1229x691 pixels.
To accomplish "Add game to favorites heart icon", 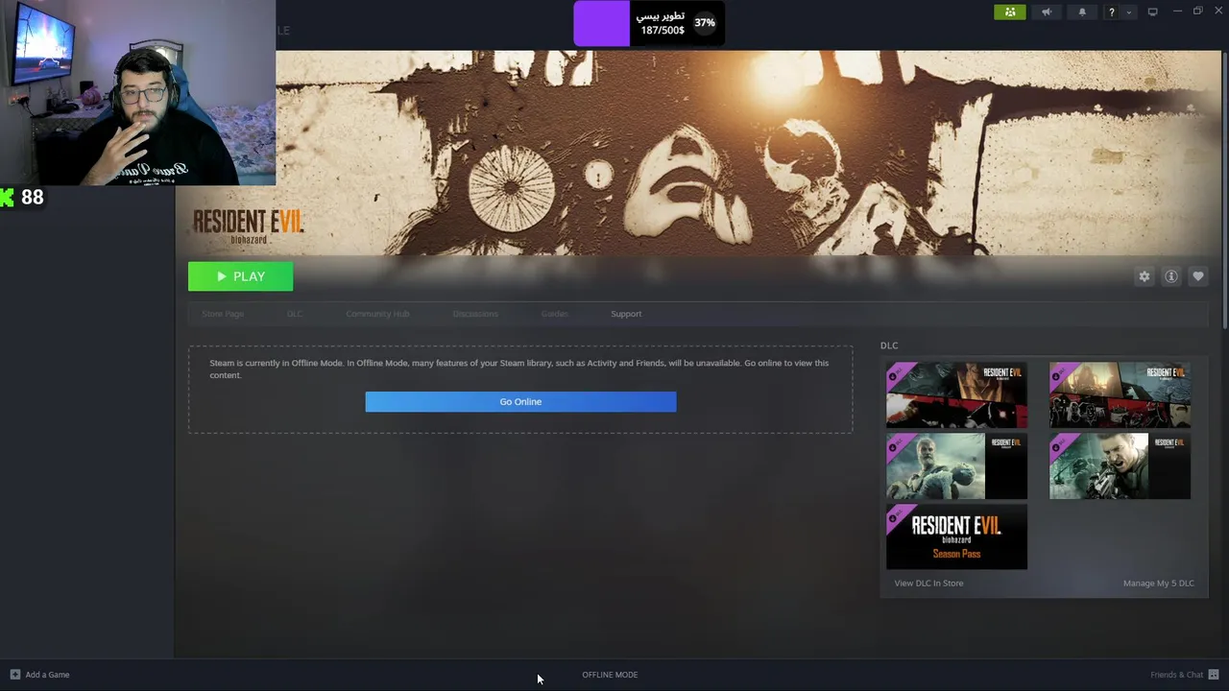I will [x=1197, y=276].
